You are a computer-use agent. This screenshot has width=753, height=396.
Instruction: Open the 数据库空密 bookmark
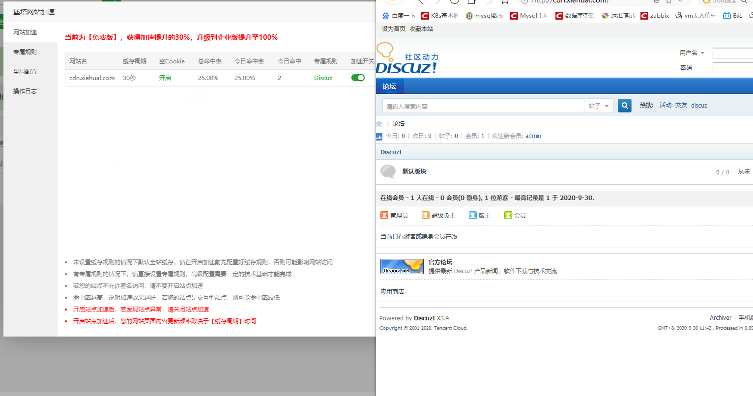point(575,16)
